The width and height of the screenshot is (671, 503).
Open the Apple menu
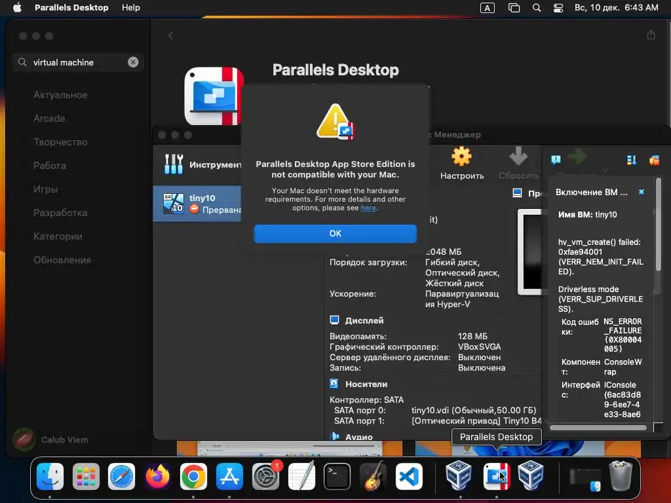click(17, 8)
